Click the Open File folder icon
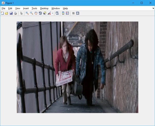Image resolution: width=155 pixels, height=126 pixels. pos(7,13)
